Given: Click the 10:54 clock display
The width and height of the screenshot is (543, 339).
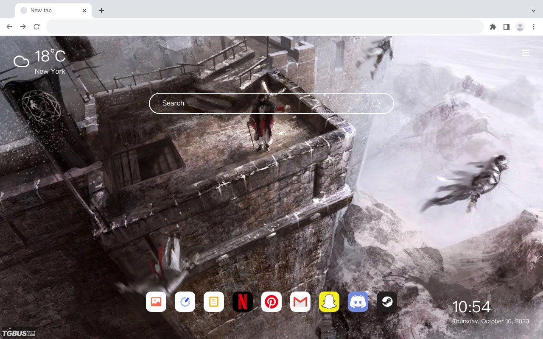Looking at the screenshot, I should pyautogui.click(x=471, y=307).
